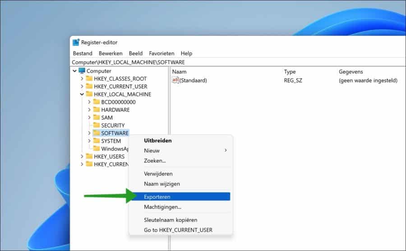Expand the SYSTEM key chevron

point(89,141)
